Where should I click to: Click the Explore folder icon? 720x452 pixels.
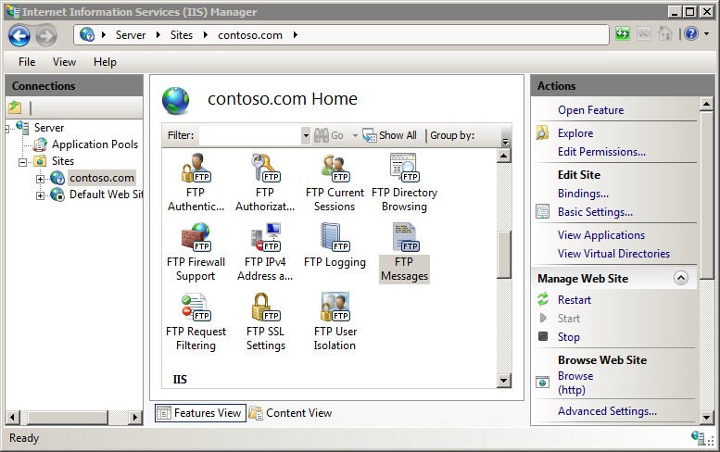click(543, 133)
